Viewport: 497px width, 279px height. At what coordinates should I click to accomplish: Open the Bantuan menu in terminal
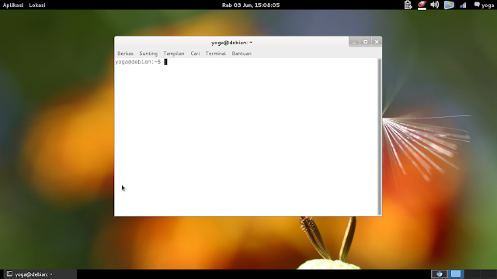242,53
